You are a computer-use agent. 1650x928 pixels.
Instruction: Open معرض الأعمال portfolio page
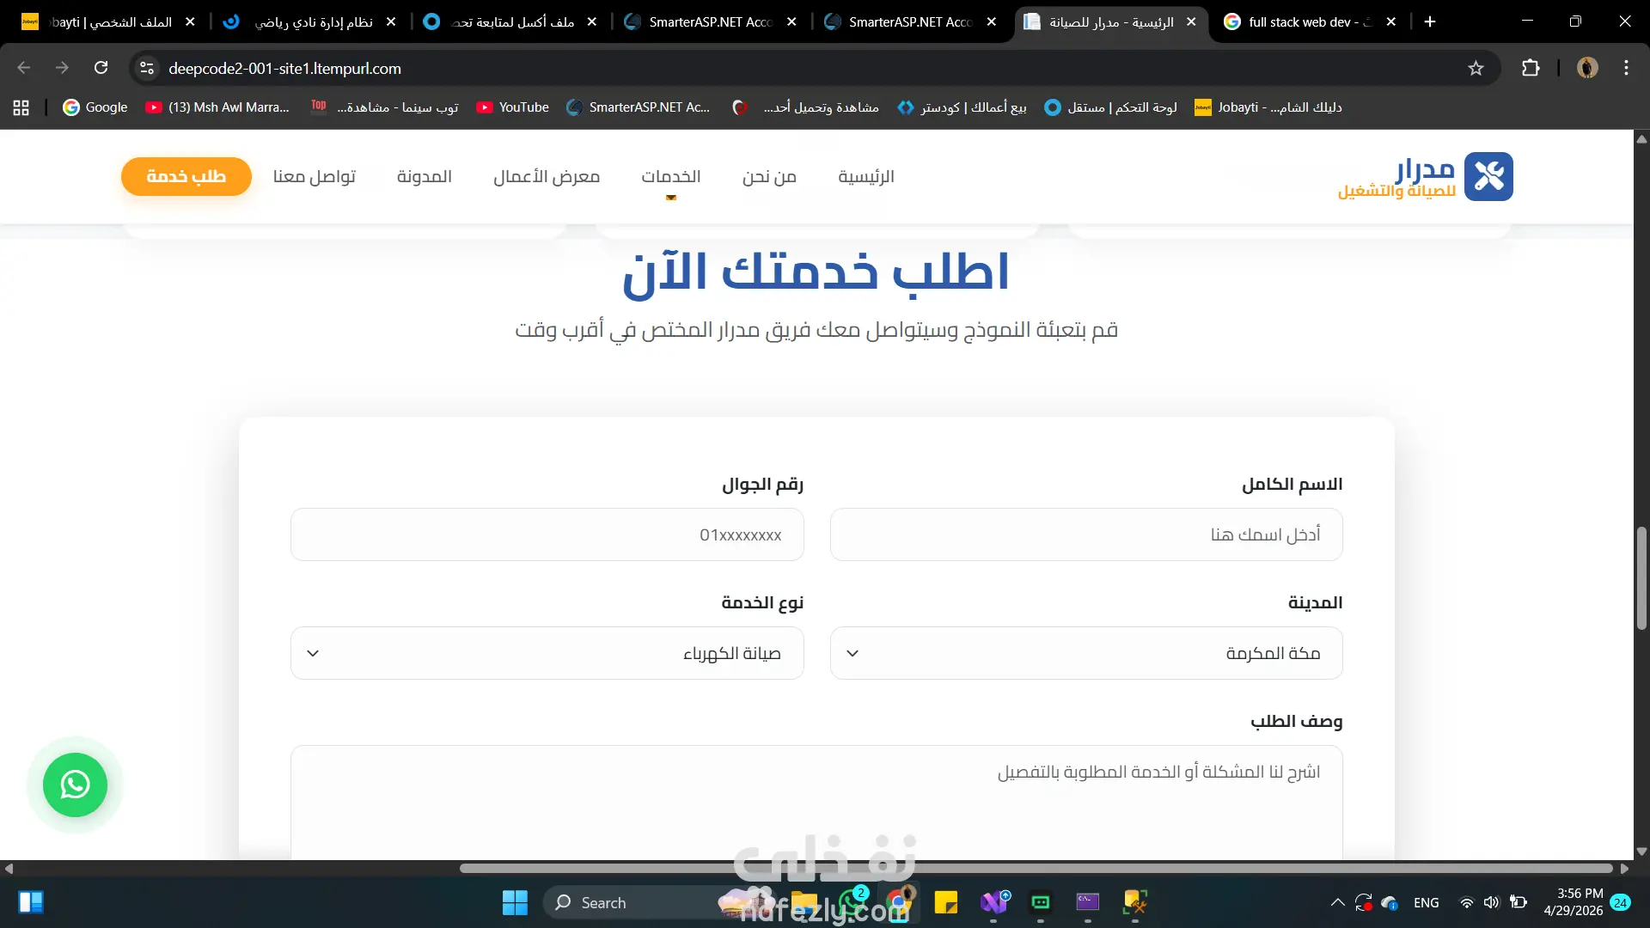click(547, 177)
